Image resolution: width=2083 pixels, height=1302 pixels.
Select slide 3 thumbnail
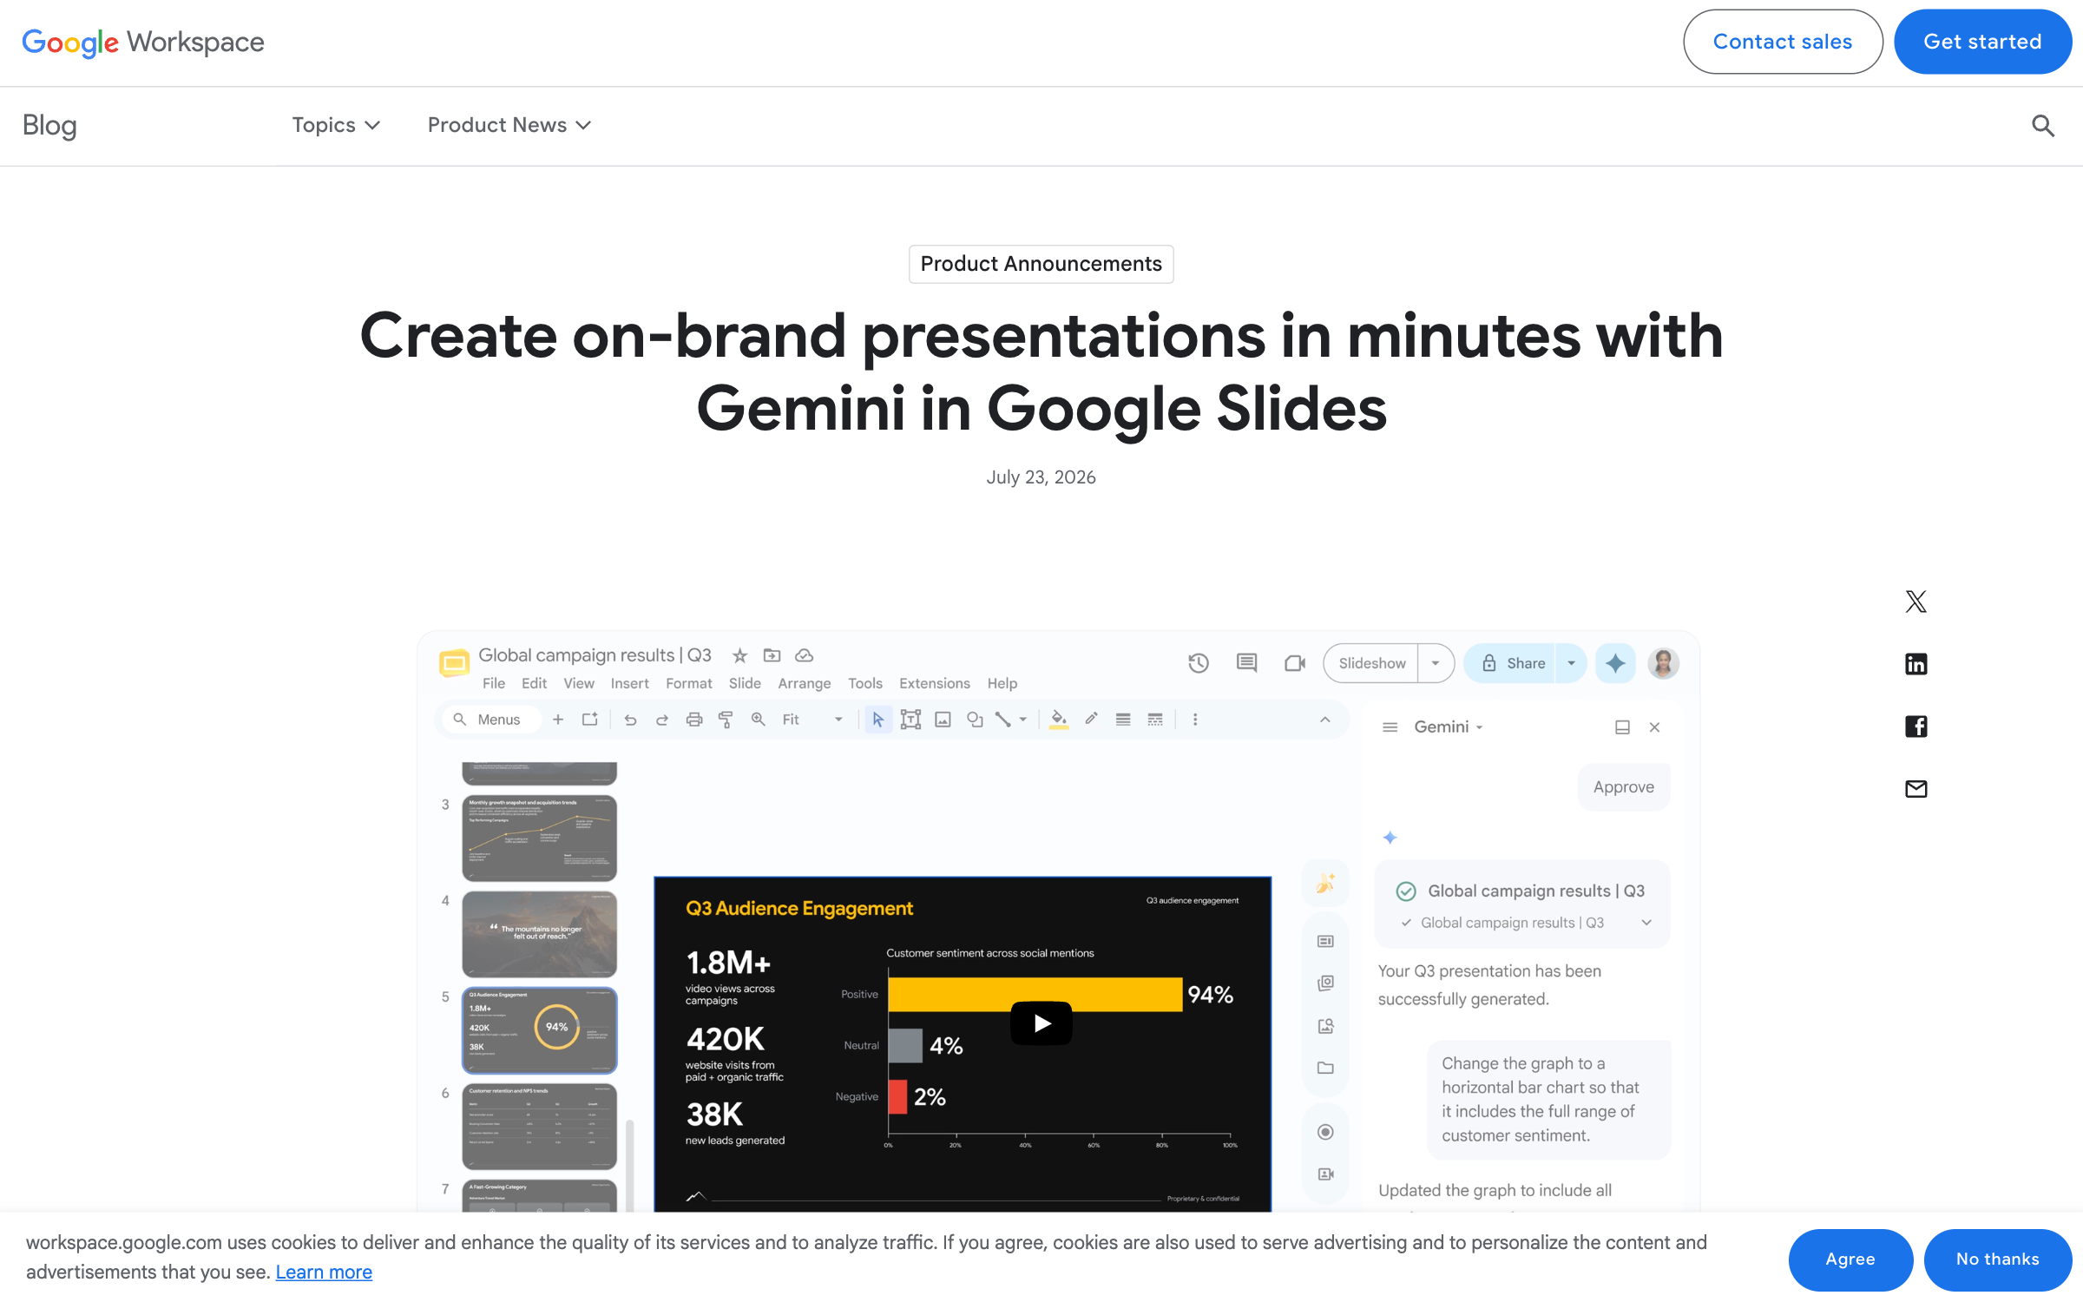tap(539, 838)
